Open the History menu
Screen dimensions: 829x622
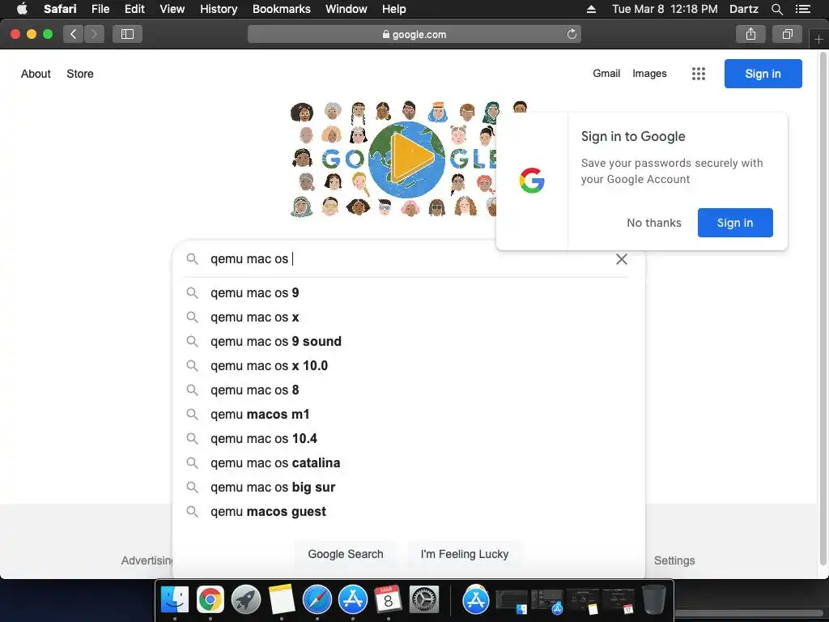219,9
